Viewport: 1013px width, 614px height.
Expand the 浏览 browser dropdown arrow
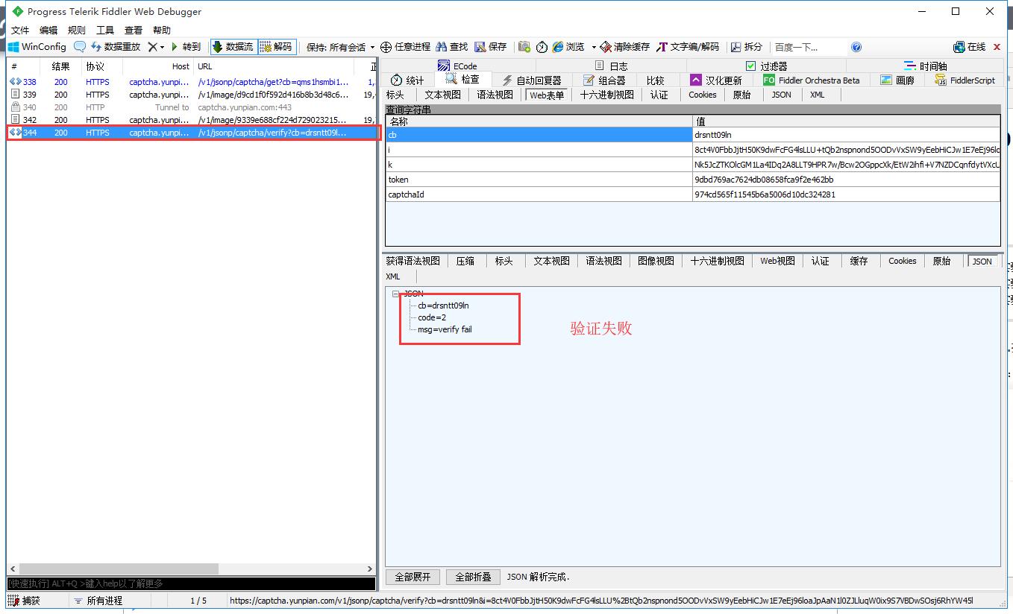point(594,47)
